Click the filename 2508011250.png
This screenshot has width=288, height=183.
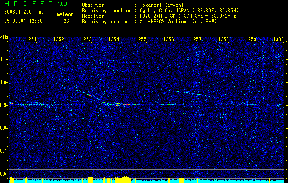23,12
